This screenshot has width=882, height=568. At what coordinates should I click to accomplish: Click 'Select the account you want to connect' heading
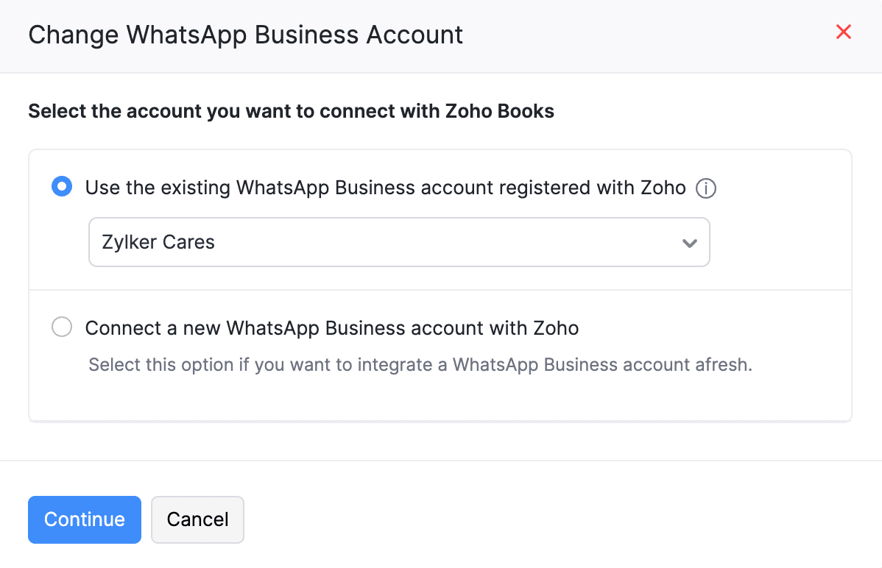291,111
